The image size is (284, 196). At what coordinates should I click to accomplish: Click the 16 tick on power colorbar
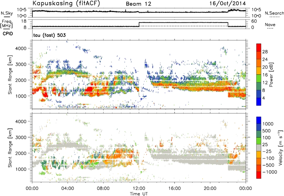[265, 75]
